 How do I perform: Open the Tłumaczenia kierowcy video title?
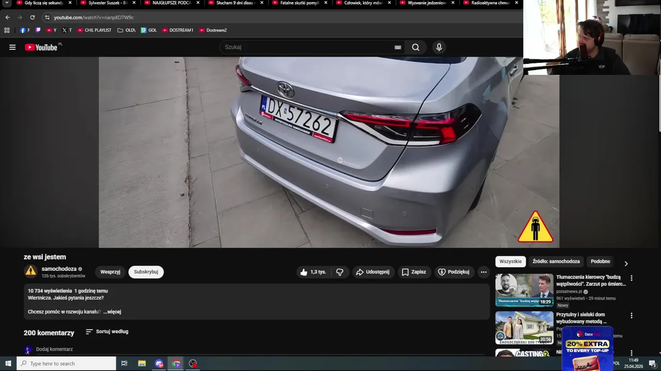tap(591, 280)
